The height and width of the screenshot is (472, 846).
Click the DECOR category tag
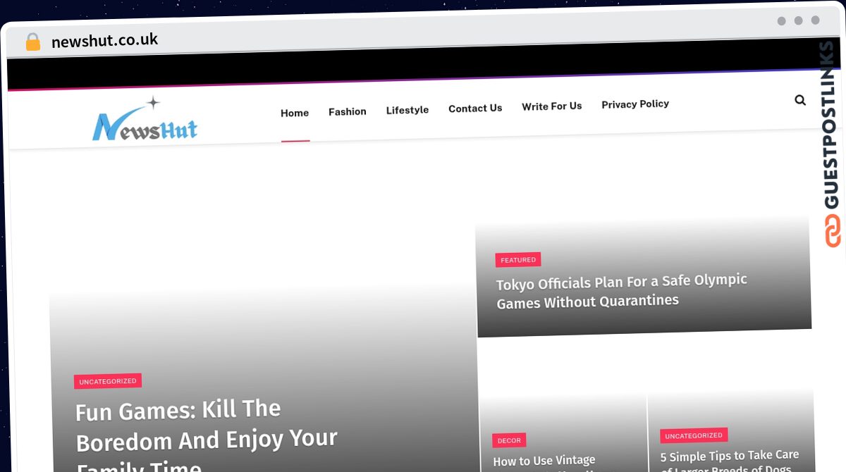(x=509, y=440)
